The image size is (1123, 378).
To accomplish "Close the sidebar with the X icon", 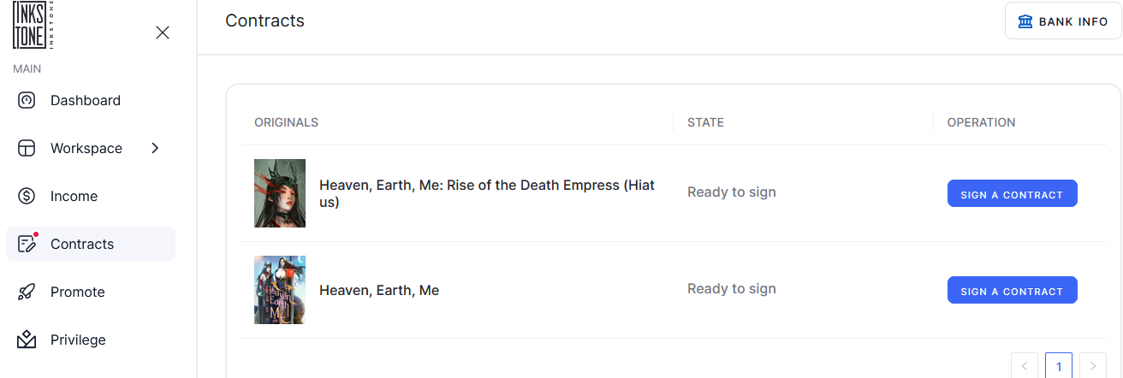I will pyautogui.click(x=163, y=32).
